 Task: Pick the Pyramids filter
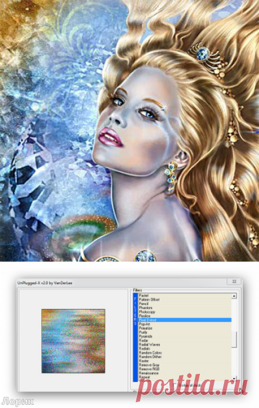coord(145,337)
